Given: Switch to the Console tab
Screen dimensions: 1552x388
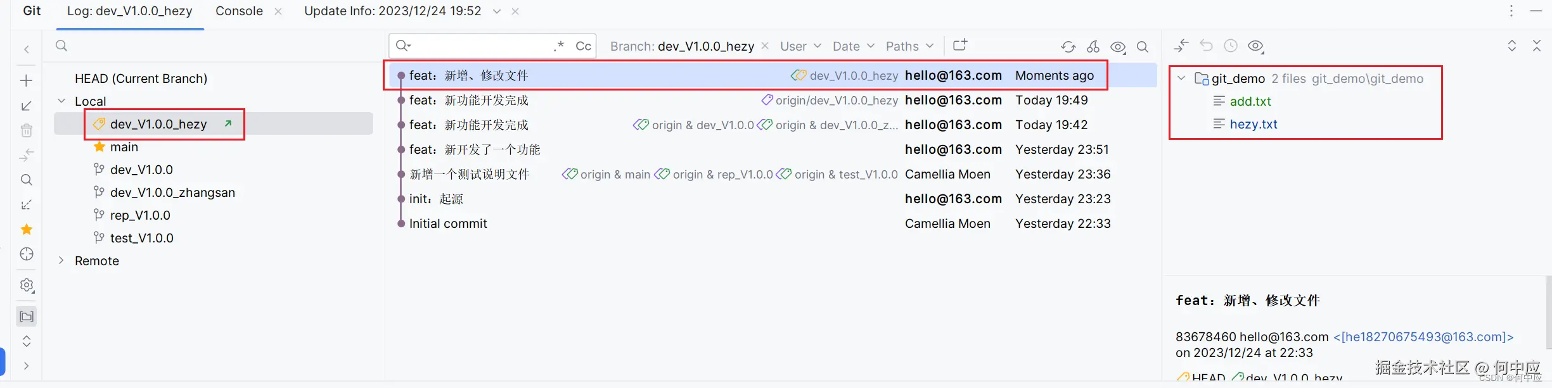Looking at the screenshot, I should (239, 11).
